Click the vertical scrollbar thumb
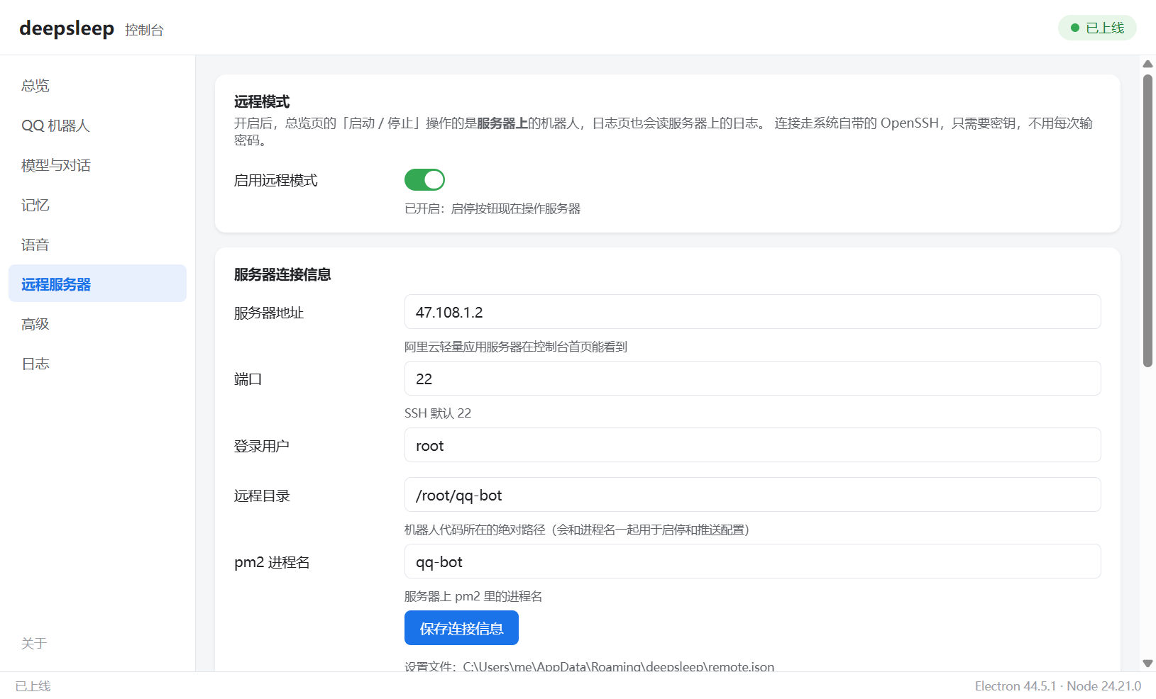Screen dimensions: 1156x699 click(1147, 220)
